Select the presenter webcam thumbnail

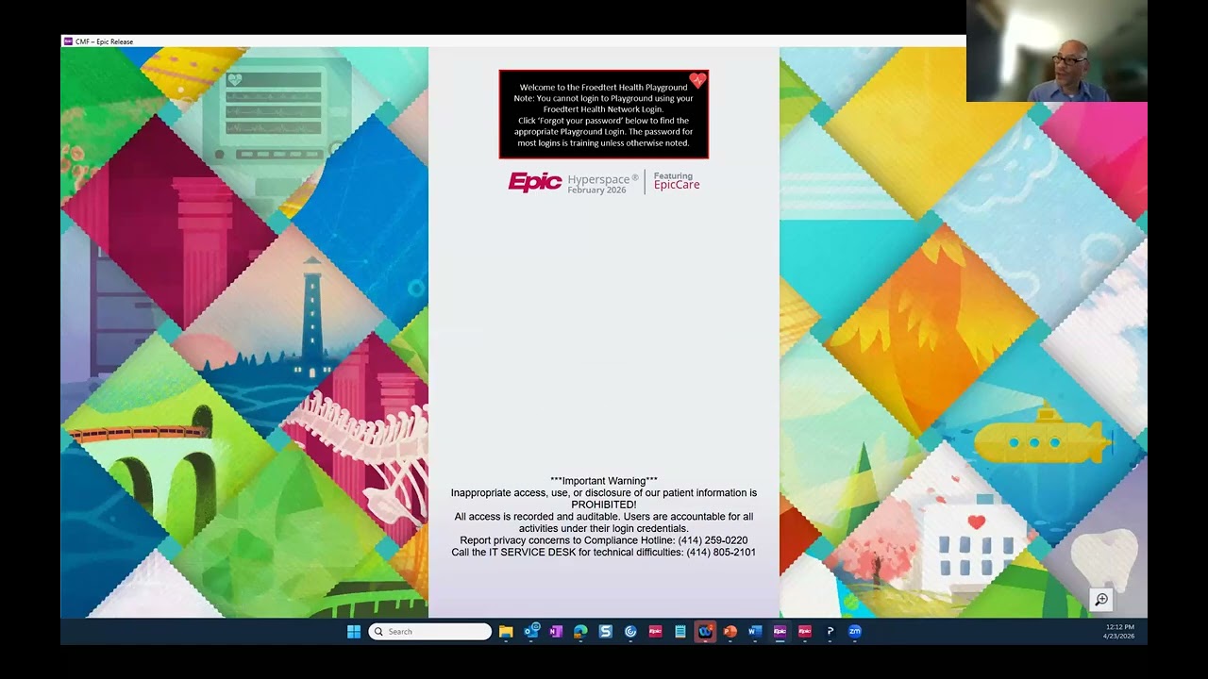click(x=1057, y=51)
